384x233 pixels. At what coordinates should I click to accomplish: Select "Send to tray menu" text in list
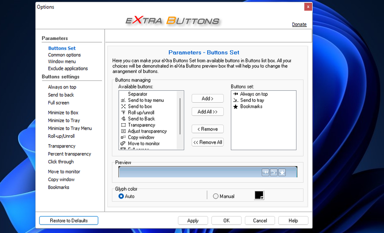(146, 100)
